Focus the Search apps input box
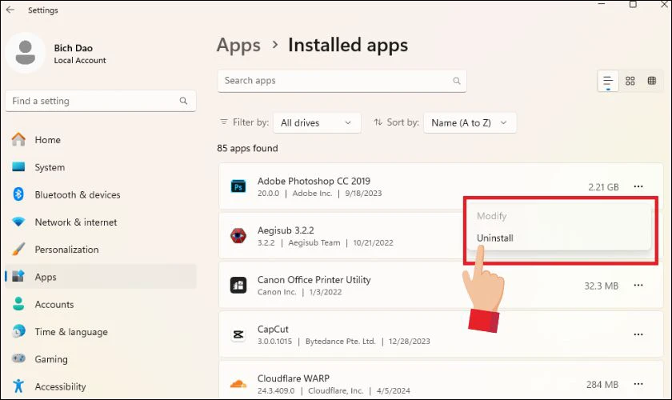 (x=342, y=81)
